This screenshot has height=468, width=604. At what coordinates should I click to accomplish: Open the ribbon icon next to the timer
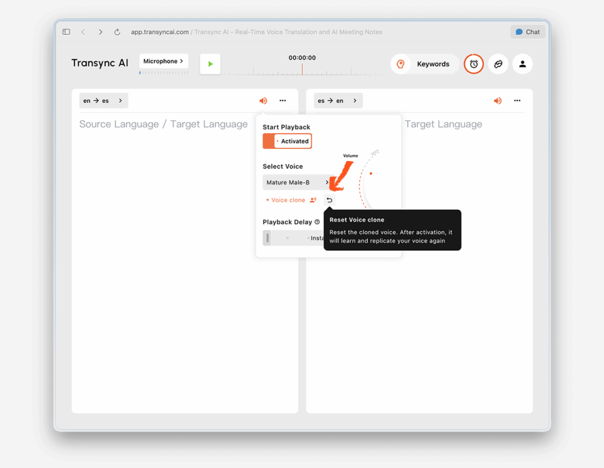pyautogui.click(x=498, y=64)
